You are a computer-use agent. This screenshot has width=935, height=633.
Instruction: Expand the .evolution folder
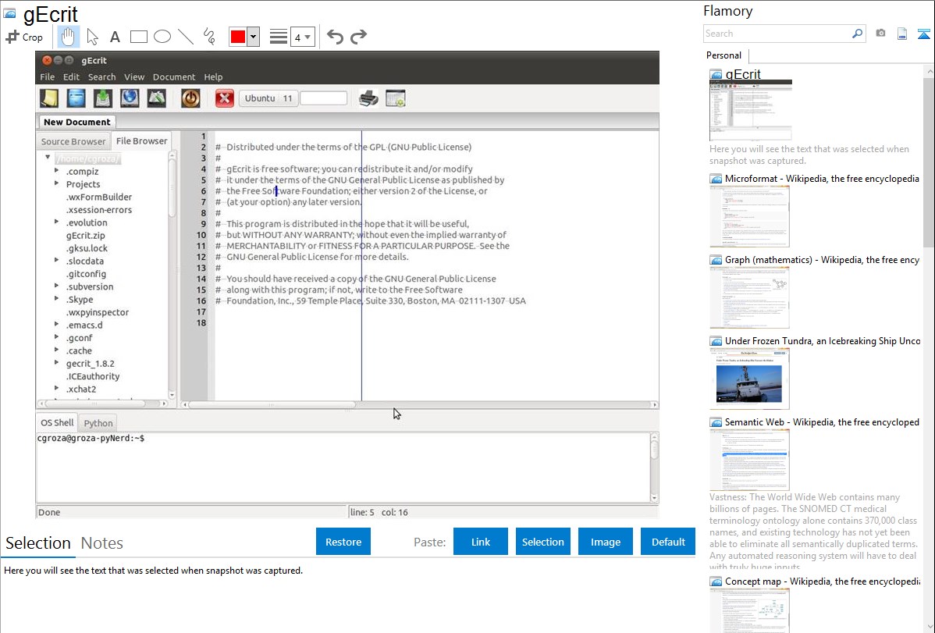click(x=57, y=222)
